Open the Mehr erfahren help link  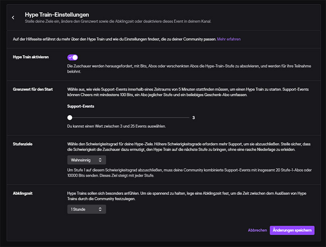tap(229, 39)
